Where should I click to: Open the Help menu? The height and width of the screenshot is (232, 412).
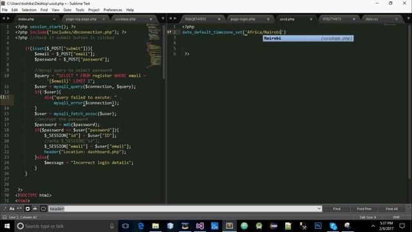(x=130, y=10)
